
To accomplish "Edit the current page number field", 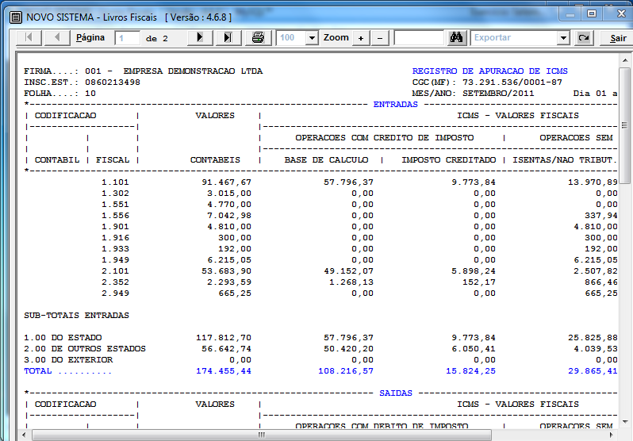I will [128, 38].
